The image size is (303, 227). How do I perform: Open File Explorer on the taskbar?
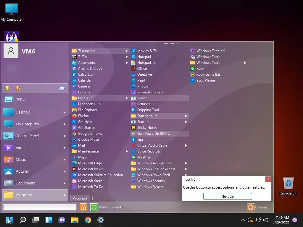(x=75, y=220)
